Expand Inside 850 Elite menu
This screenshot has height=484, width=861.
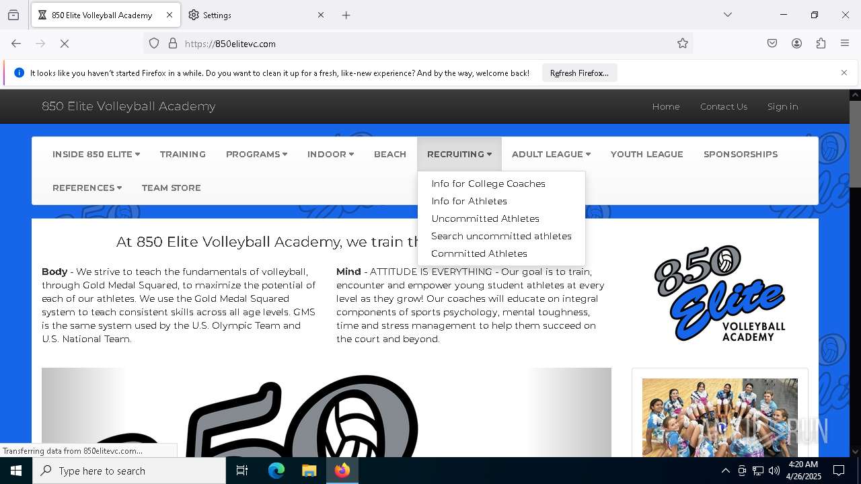coord(96,154)
